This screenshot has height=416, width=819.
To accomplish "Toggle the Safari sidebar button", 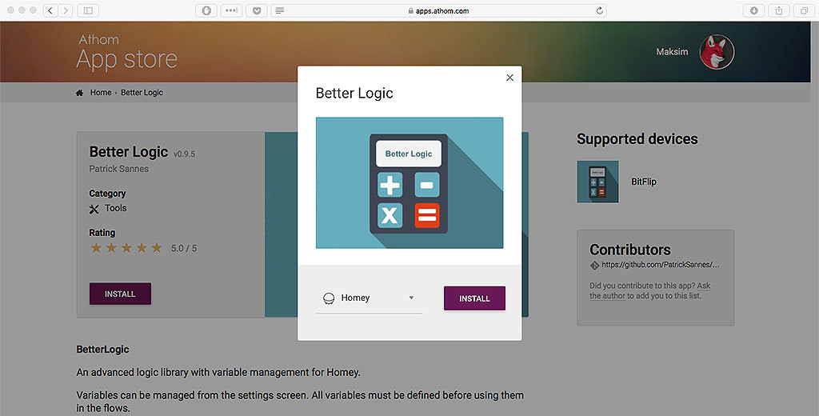I will coord(88,10).
